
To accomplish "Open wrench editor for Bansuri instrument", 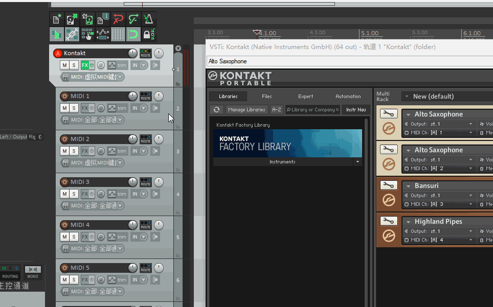I will click(389, 185).
